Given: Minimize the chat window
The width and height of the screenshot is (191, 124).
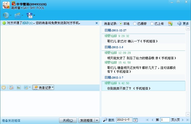Looking at the screenshot, I should (x=172, y=2).
